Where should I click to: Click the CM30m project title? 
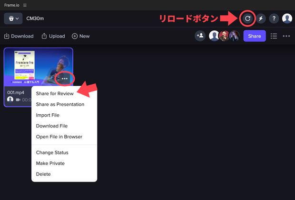[35, 18]
